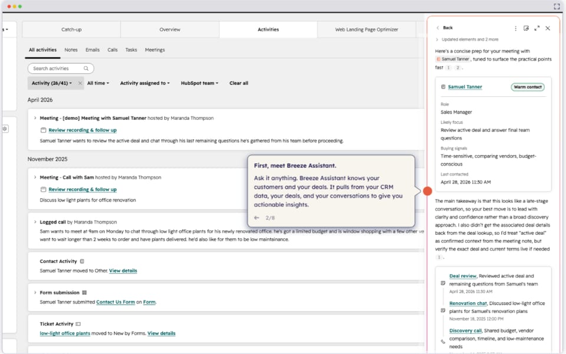This screenshot has height=354, width=566.
Task: Click the Samuel Tanner contact chip
Action: point(453,59)
